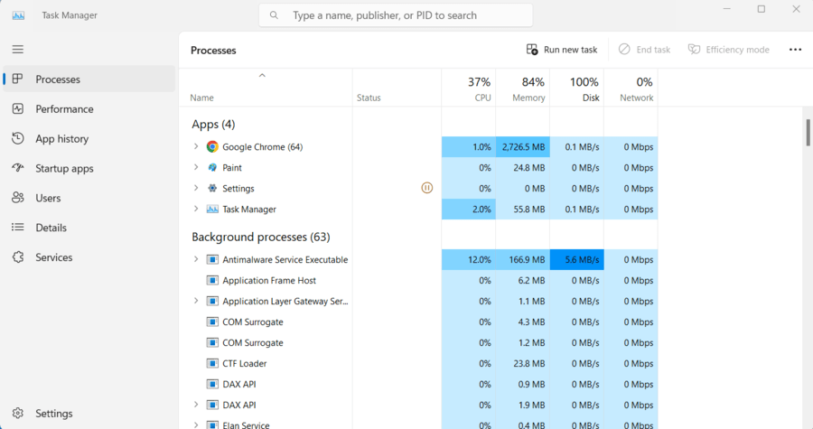813x429 pixels.
Task: Switch to the Performance tab
Action: coord(64,109)
